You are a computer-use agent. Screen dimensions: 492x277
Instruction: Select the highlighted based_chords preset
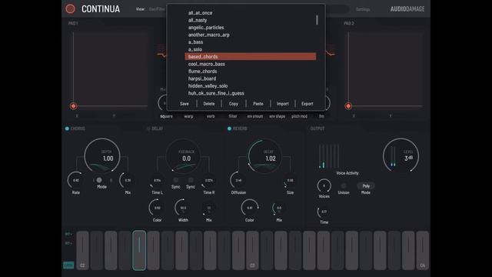(251, 56)
